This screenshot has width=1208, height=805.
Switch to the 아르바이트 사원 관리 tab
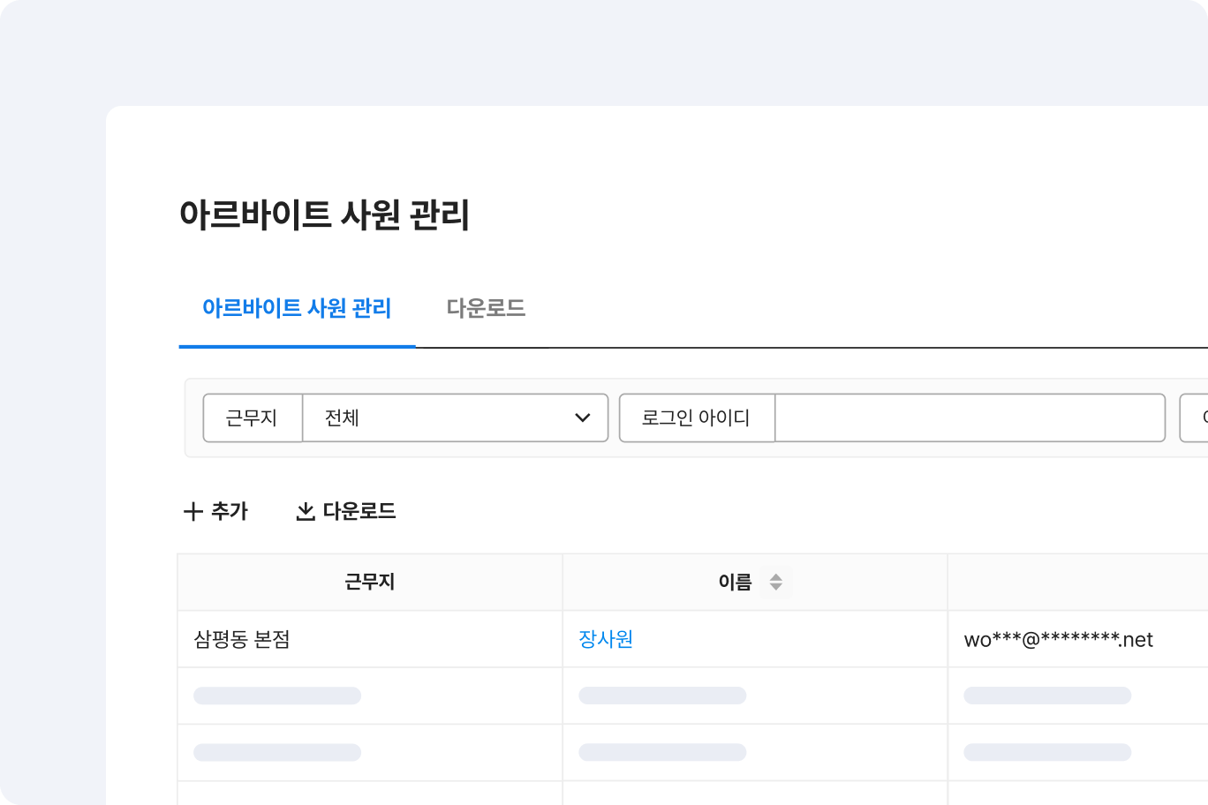pos(297,308)
